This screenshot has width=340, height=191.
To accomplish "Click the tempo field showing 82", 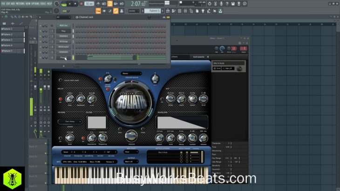I will pyautogui.click(x=89, y=4).
